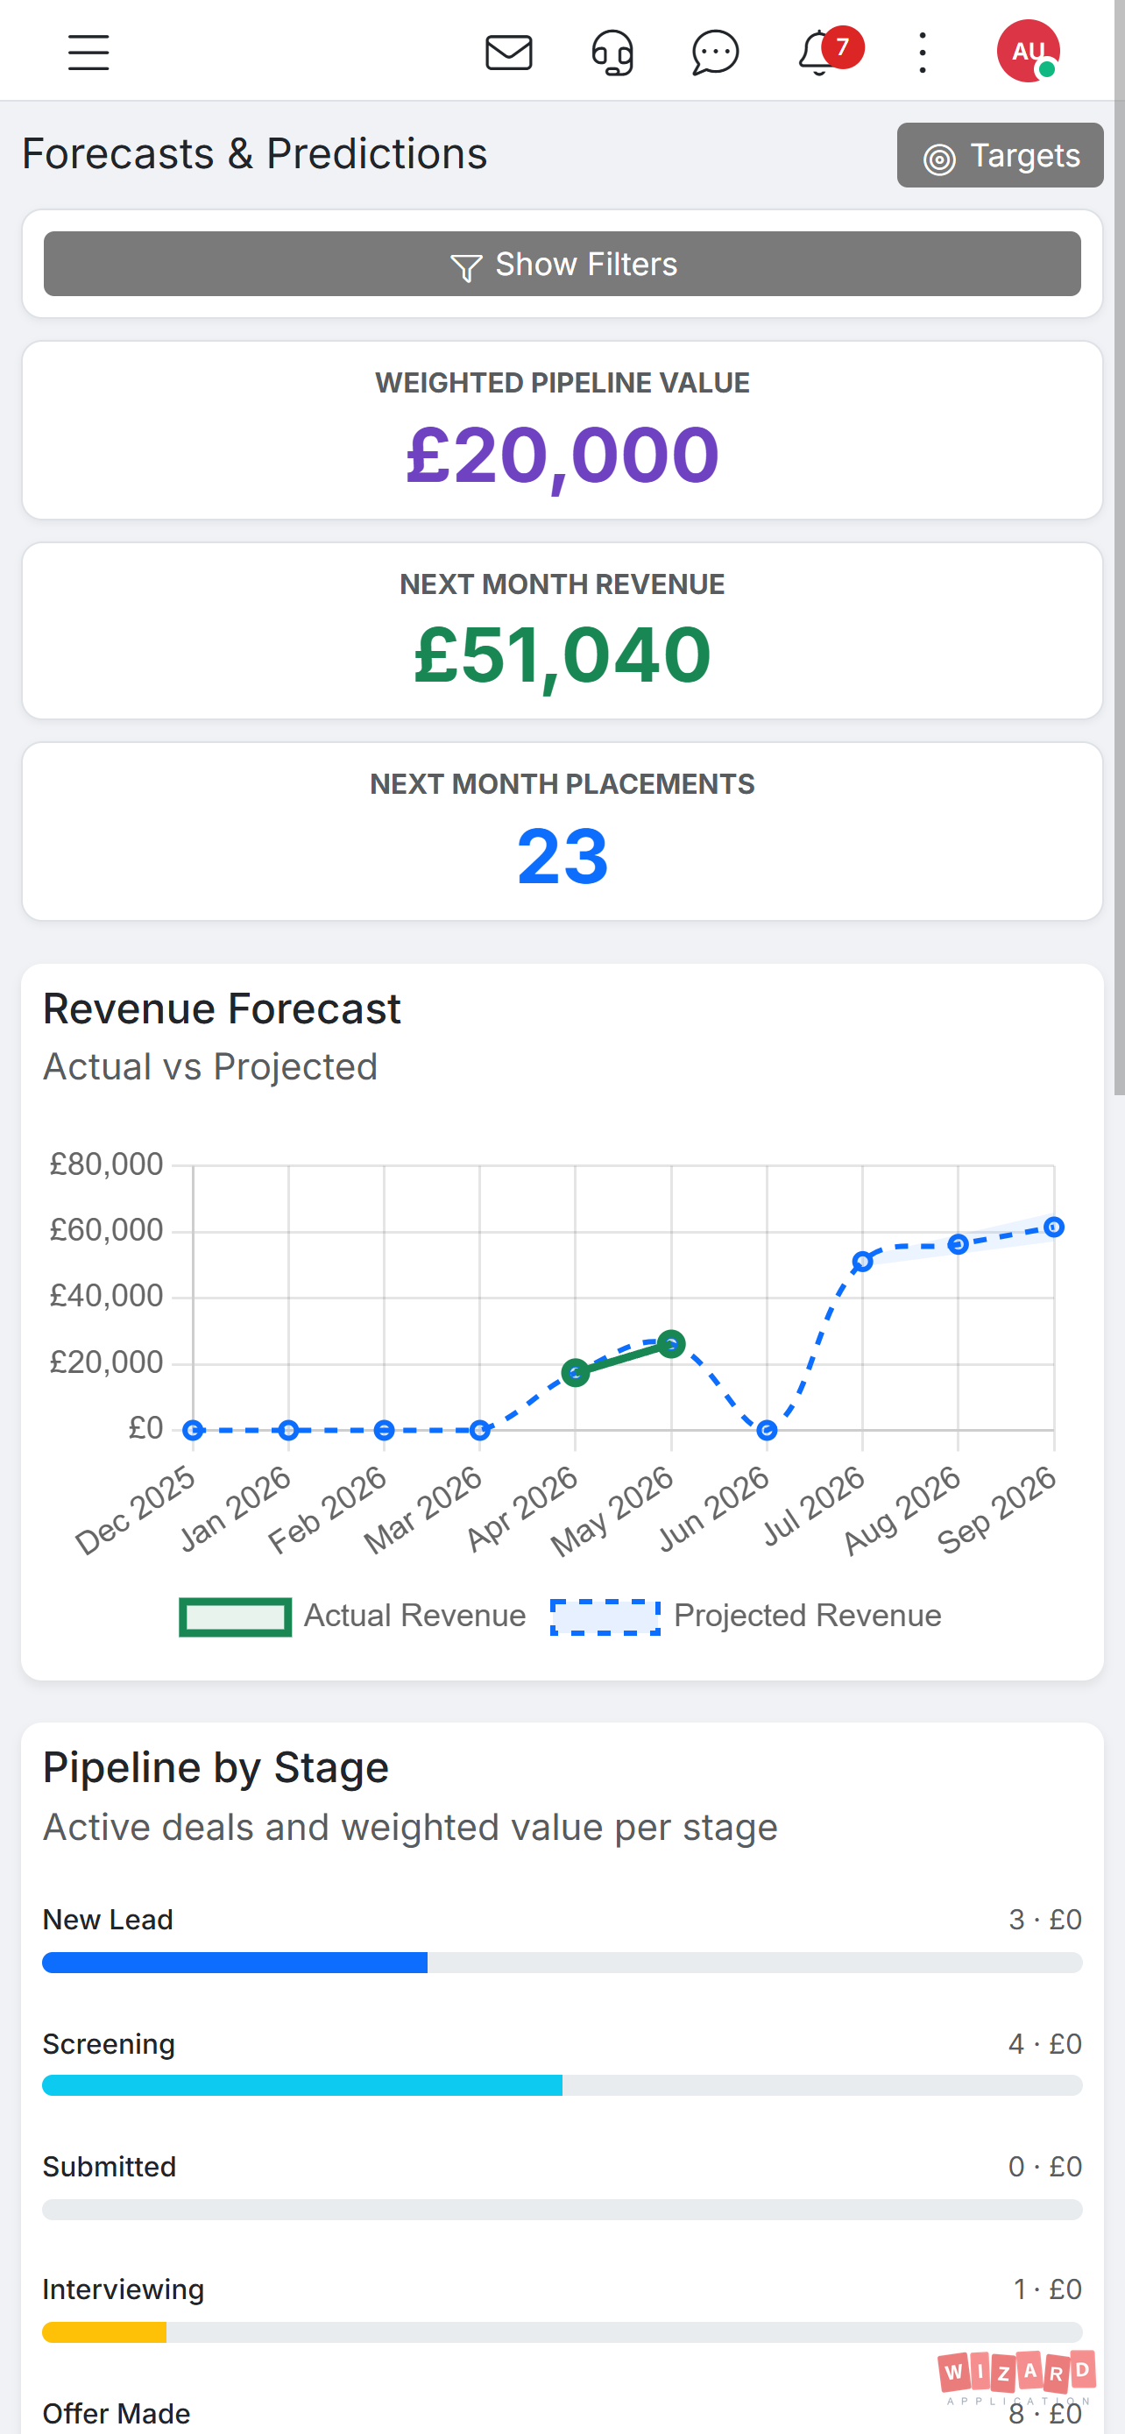The image size is (1125, 2434).
Task: Click the Next Month Revenue card
Action: (x=562, y=631)
